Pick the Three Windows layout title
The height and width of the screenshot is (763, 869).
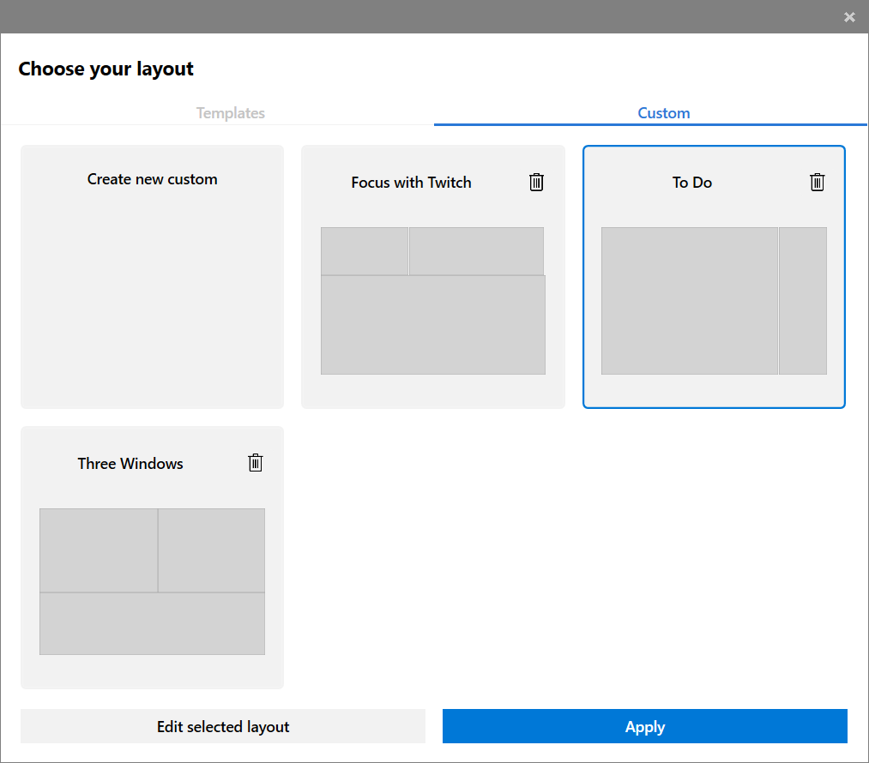130,464
